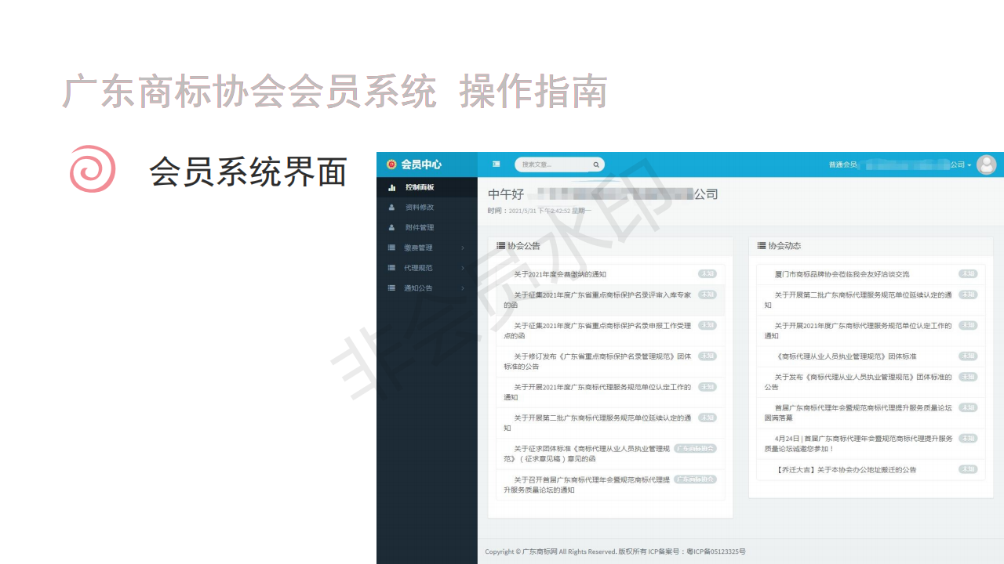Click the search magnifier icon
Screen dimensions: 1004x564
tap(596, 164)
